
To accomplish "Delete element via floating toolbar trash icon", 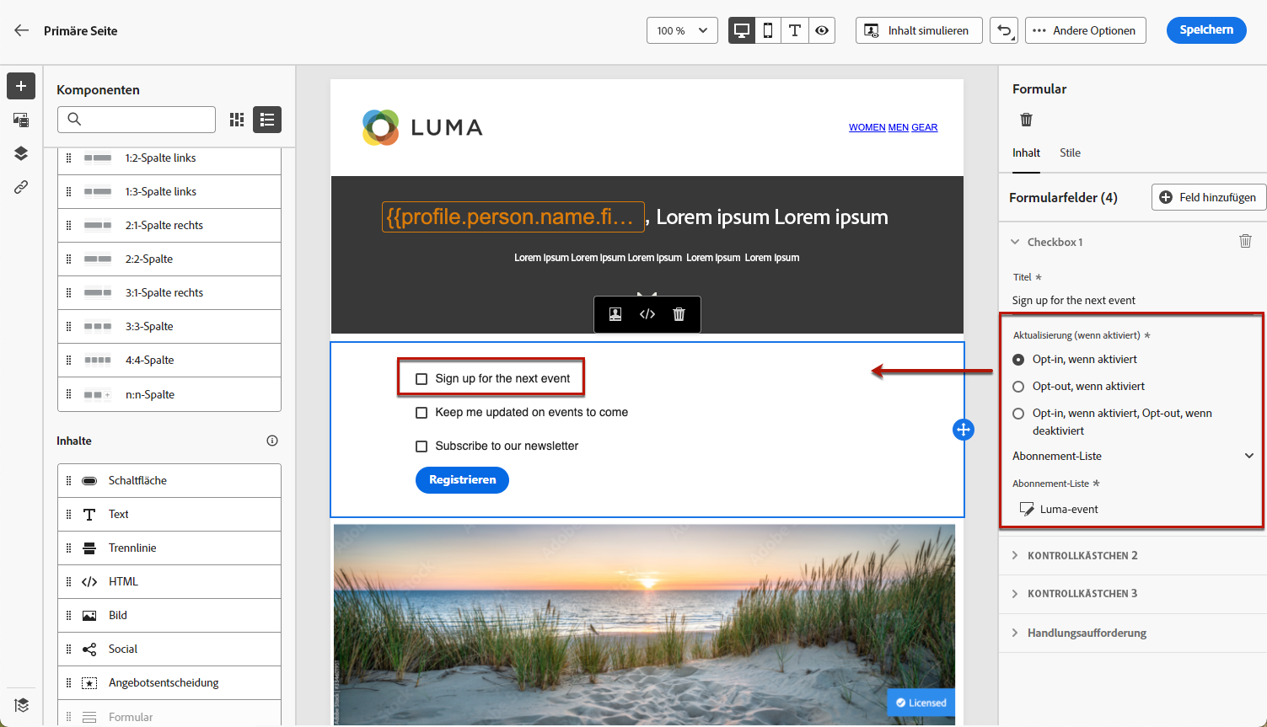I will pos(679,314).
